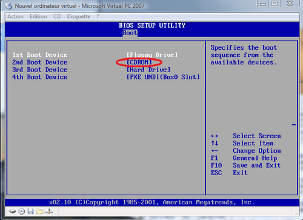Click the ESC 'Exit' key hint

(240, 173)
